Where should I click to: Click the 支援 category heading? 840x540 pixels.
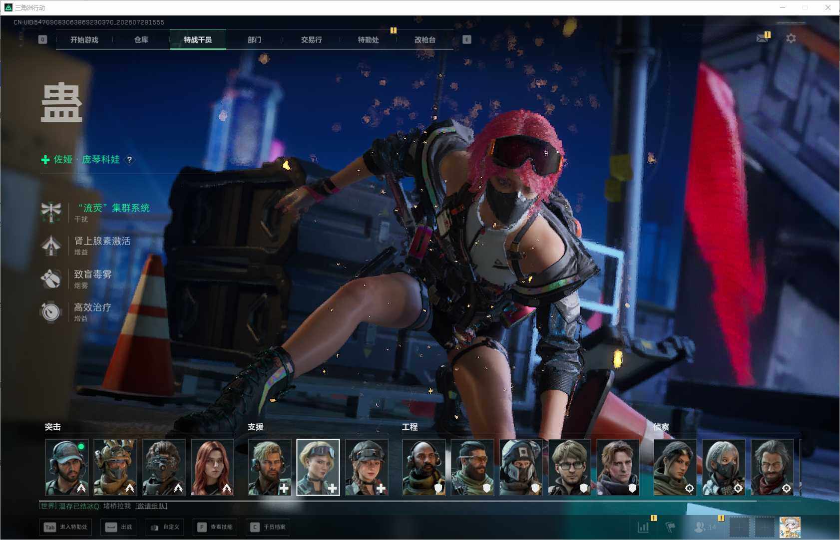[x=256, y=427]
